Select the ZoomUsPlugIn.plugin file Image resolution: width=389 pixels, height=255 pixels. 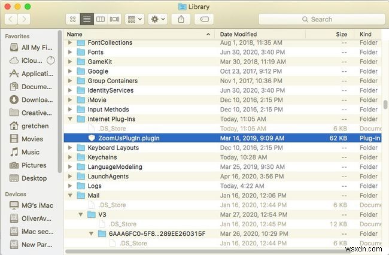pyautogui.click(x=223, y=138)
